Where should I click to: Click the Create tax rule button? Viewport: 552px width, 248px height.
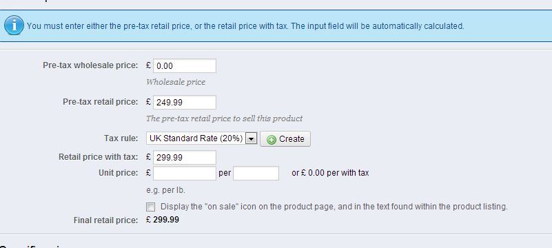pos(285,138)
